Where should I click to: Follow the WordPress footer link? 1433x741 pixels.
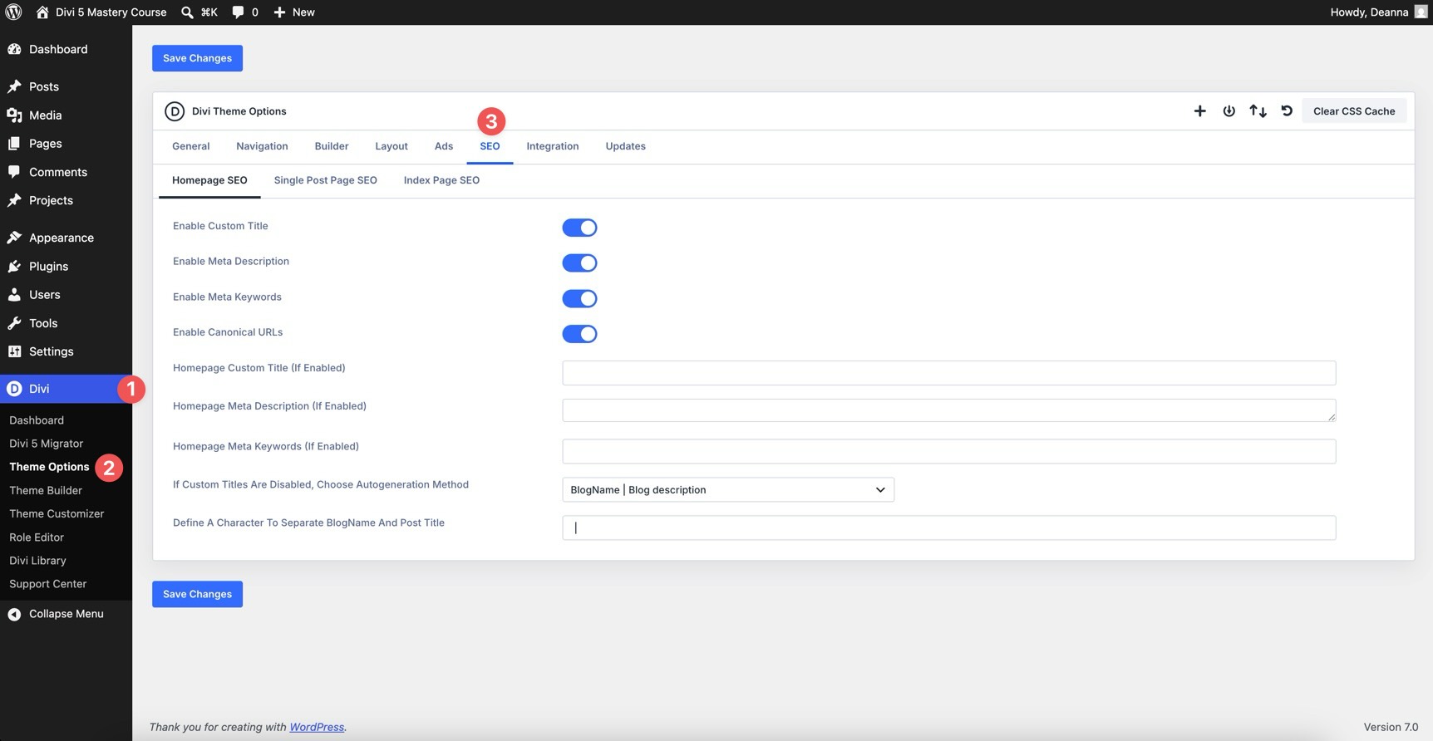(x=317, y=727)
